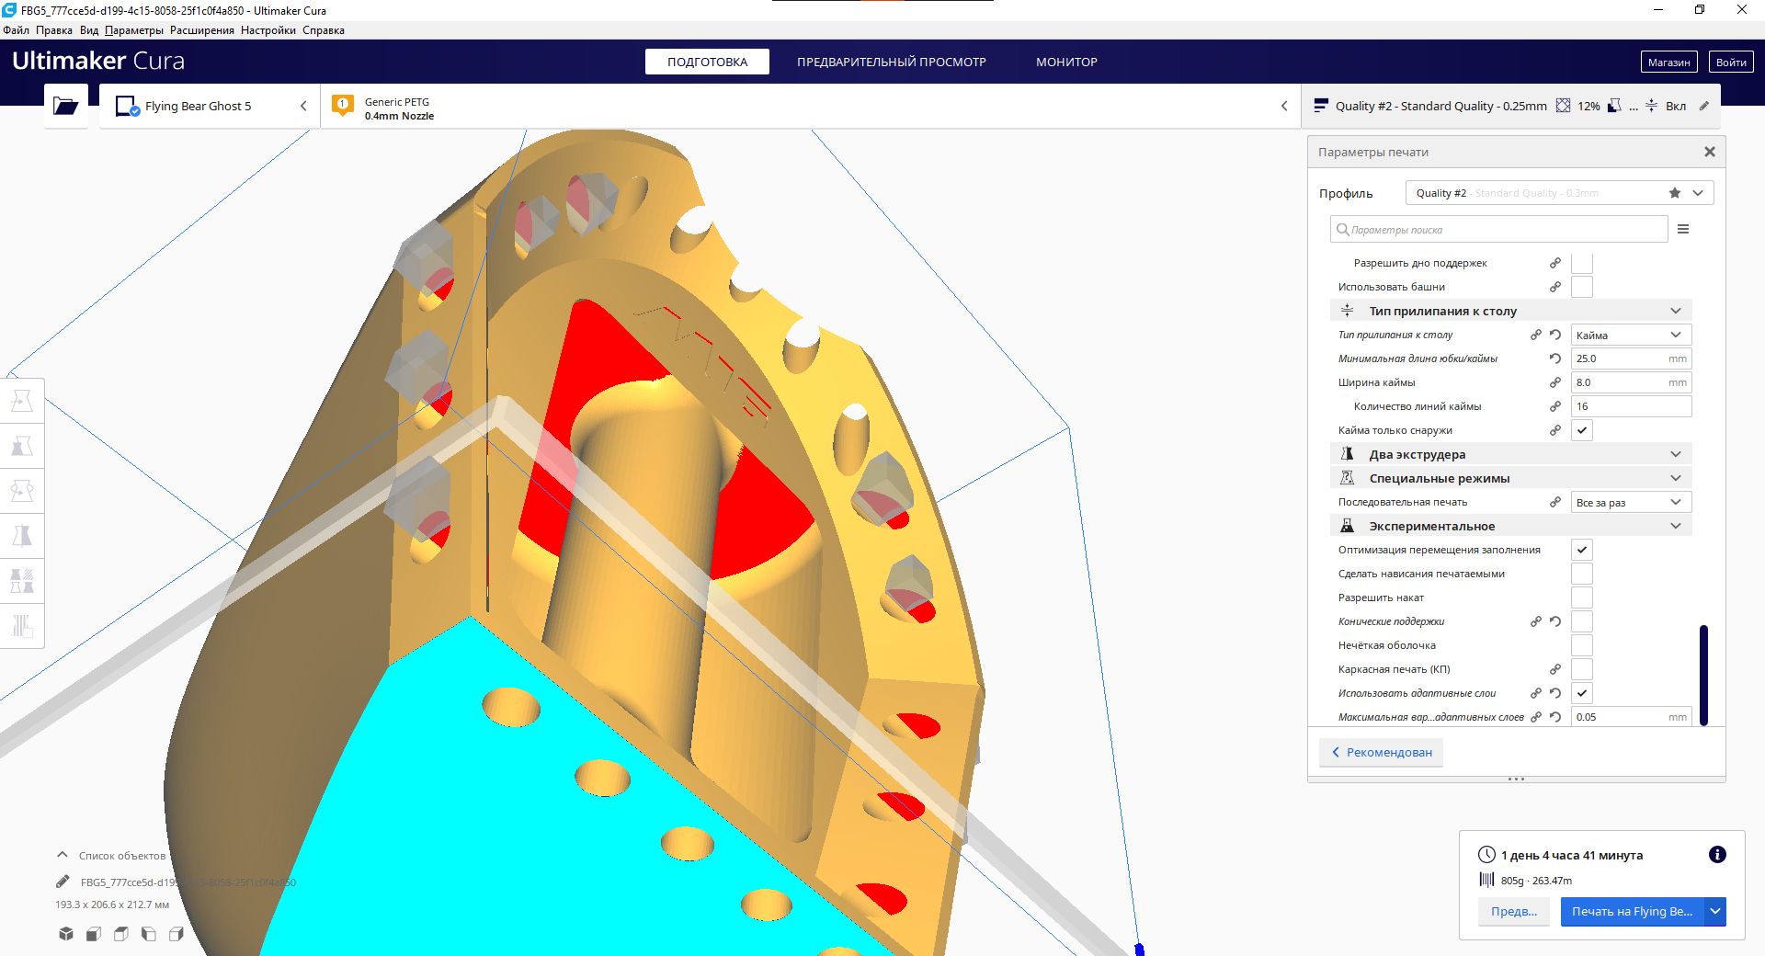Expand 'Два экструдера' section
The width and height of the screenshot is (1765, 956).
[1510, 454]
